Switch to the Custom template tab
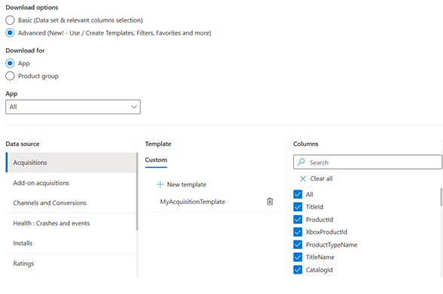 [x=156, y=160]
